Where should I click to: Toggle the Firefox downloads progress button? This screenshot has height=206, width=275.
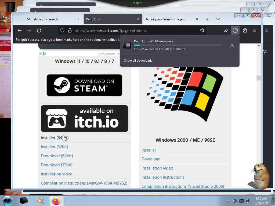coord(235,31)
